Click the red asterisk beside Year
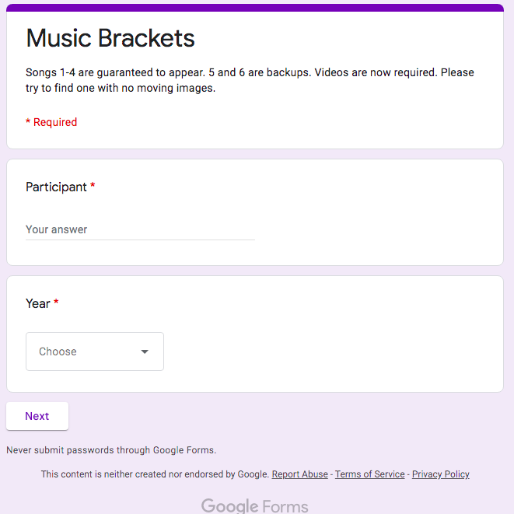The width and height of the screenshot is (514, 514). click(x=56, y=303)
